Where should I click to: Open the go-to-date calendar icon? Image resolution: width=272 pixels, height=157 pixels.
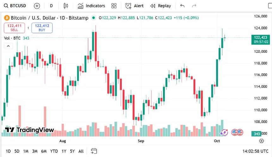(x=94, y=151)
